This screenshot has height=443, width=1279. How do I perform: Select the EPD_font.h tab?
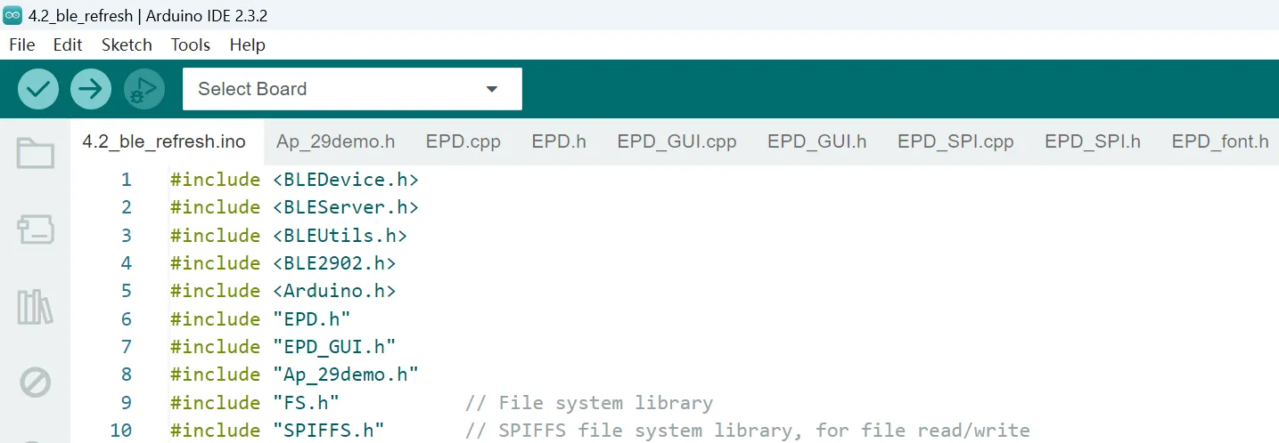tap(1219, 141)
